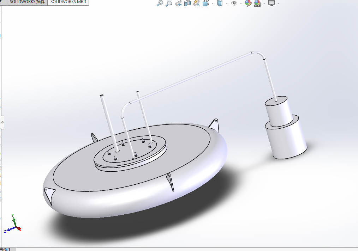Expand the Apply Scene dropdown arrow
The width and height of the screenshot is (358, 251).
(x=264, y=3)
